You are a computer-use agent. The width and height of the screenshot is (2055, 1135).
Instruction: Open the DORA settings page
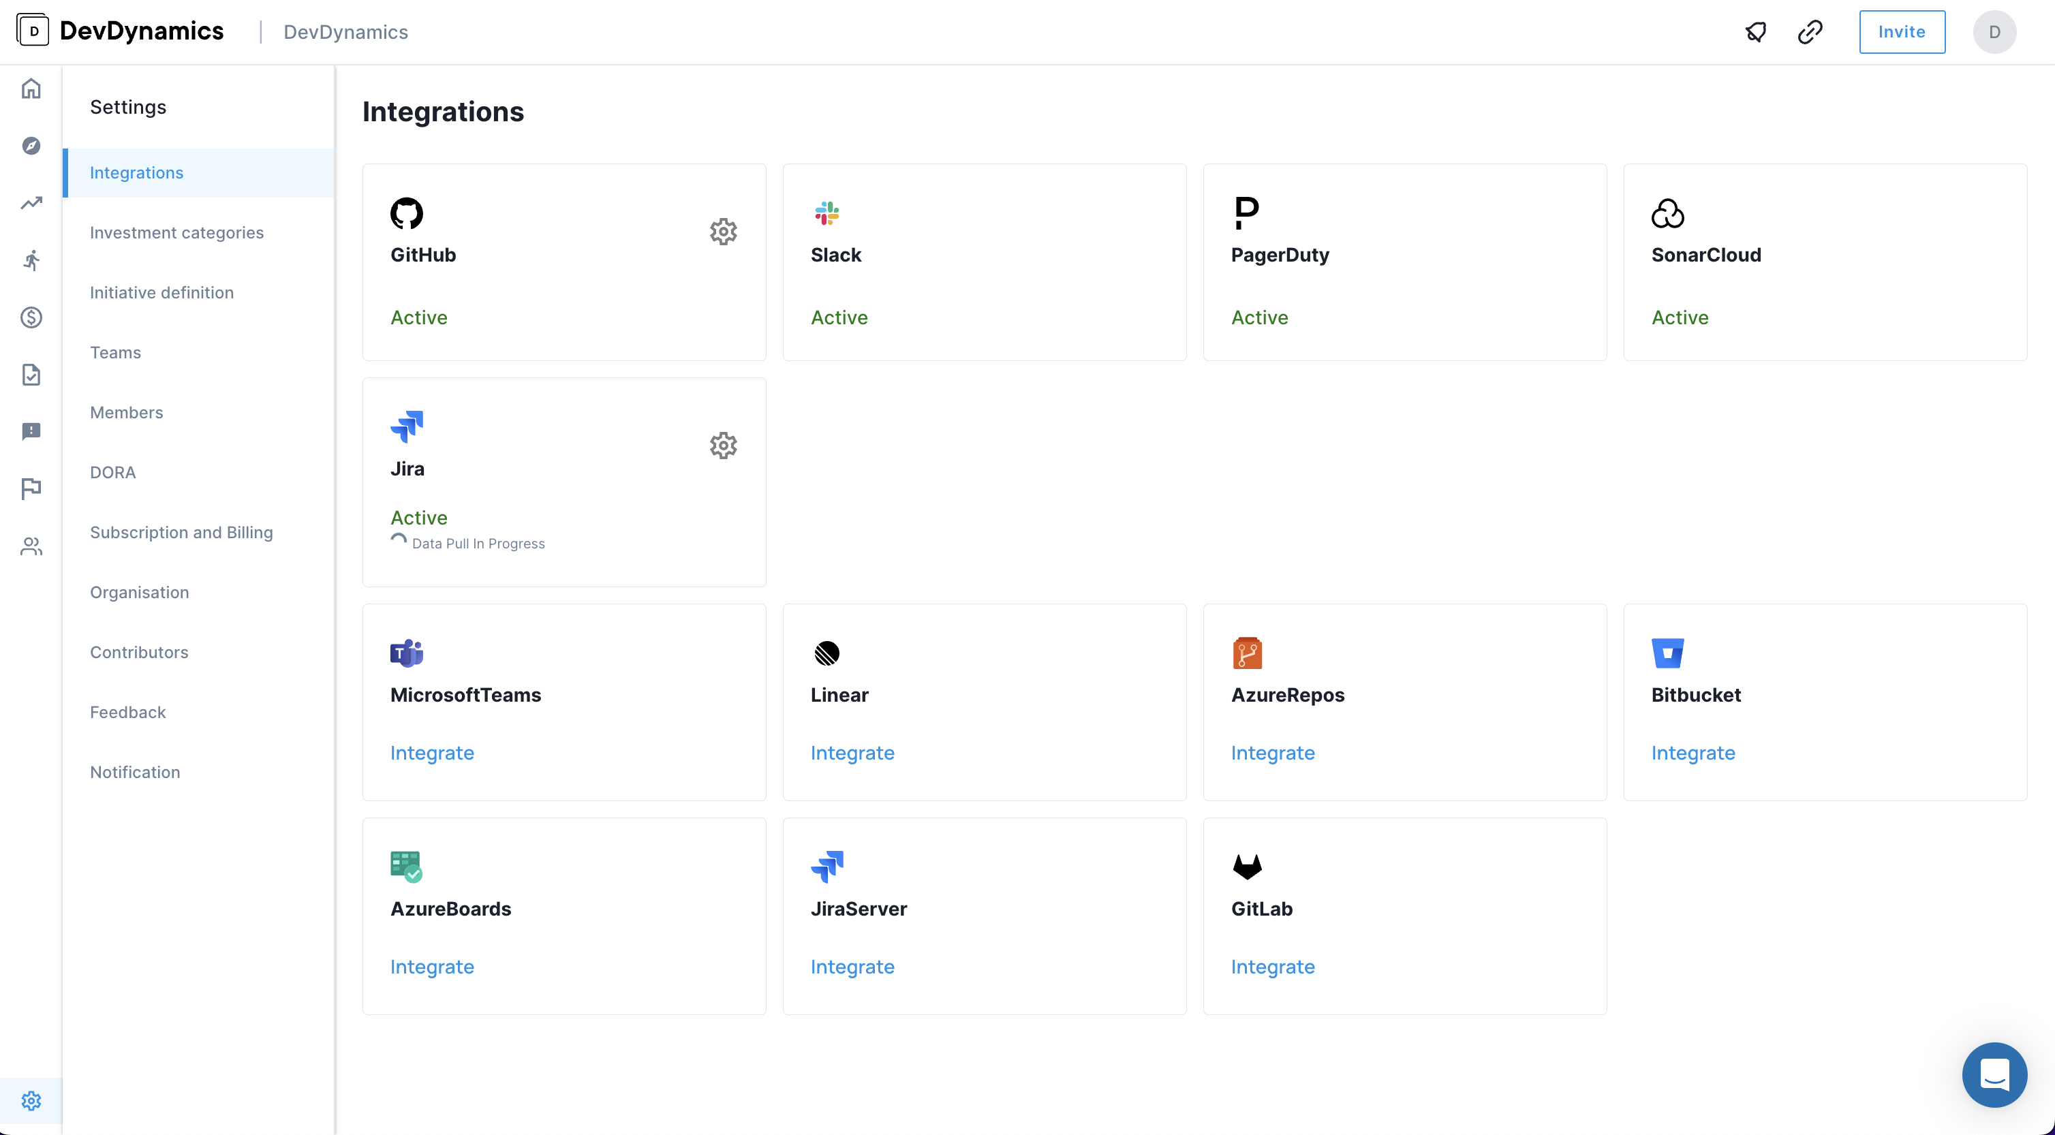point(112,472)
